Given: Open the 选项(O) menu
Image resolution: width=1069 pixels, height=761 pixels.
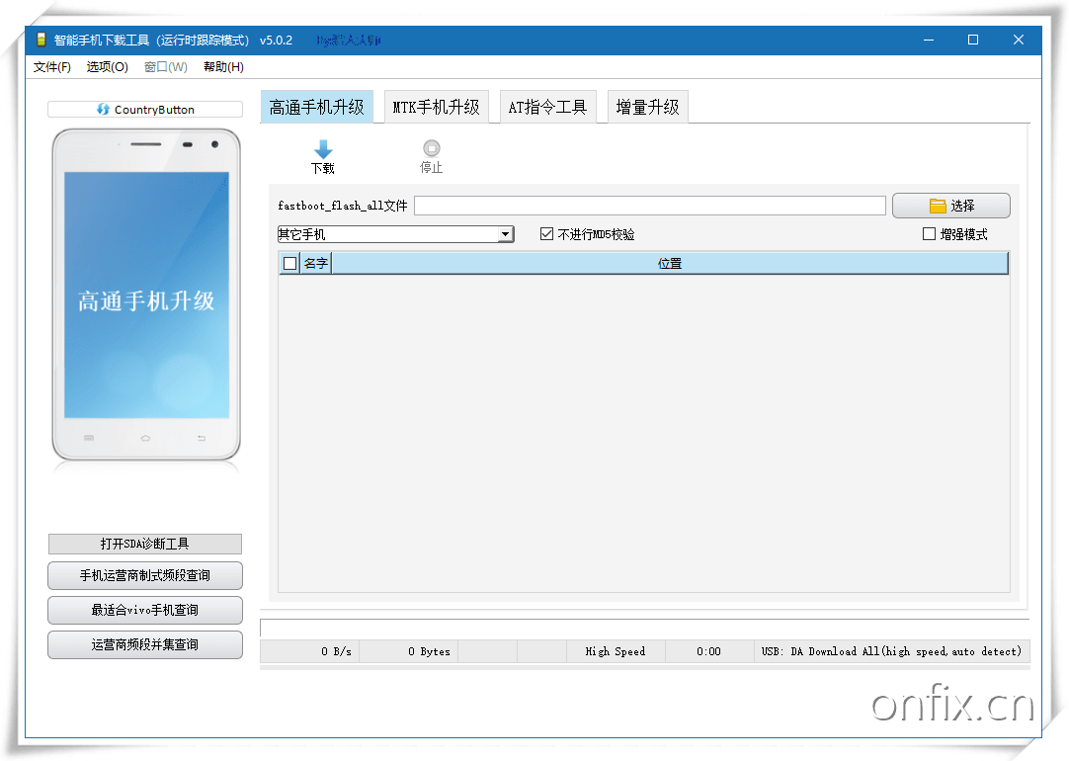Looking at the screenshot, I should pos(107,67).
